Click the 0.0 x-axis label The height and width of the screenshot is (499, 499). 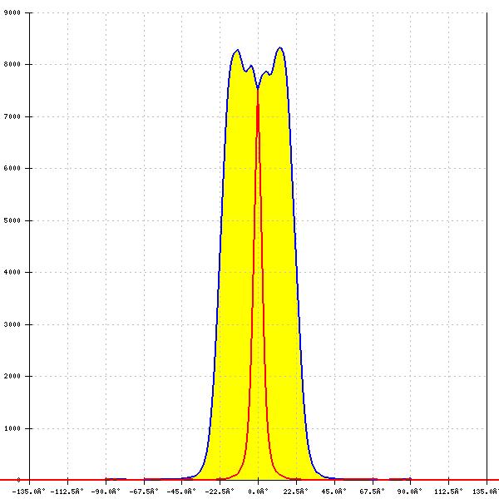(258, 492)
